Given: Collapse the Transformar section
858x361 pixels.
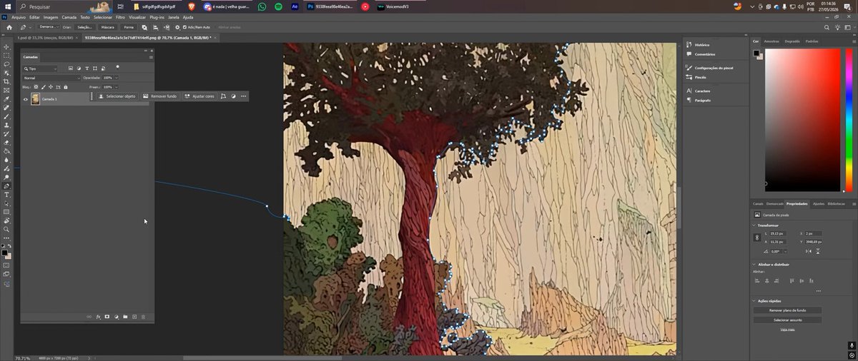Looking at the screenshot, I should 754,225.
